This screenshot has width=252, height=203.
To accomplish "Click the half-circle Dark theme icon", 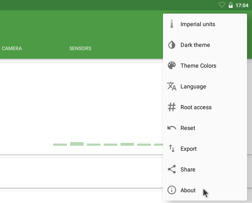I will pyautogui.click(x=172, y=45).
